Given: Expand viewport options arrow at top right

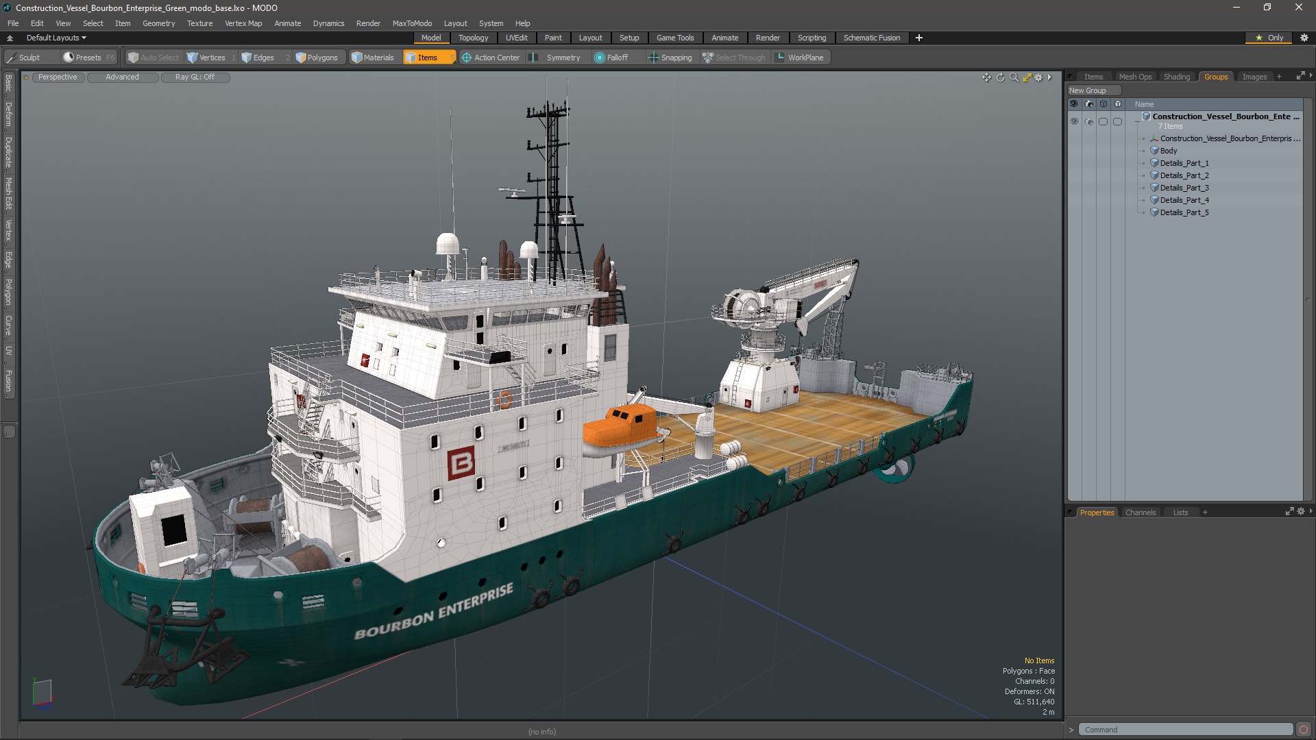Looking at the screenshot, I should pyautogui.click(x=1049, y=77).
